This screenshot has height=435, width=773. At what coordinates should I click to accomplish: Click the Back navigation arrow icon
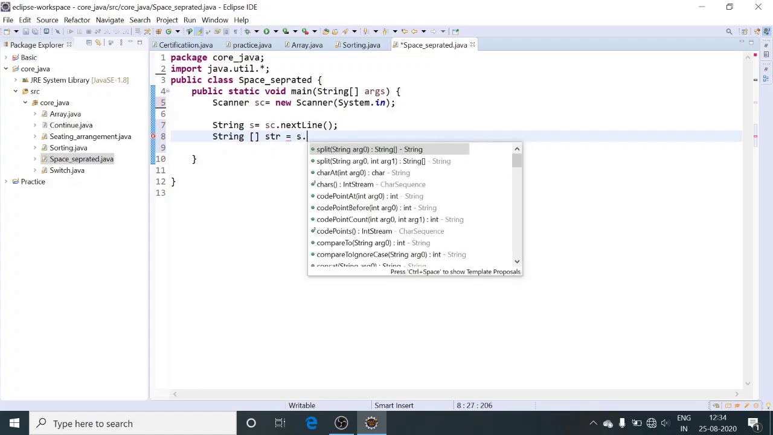pos(414,31)
